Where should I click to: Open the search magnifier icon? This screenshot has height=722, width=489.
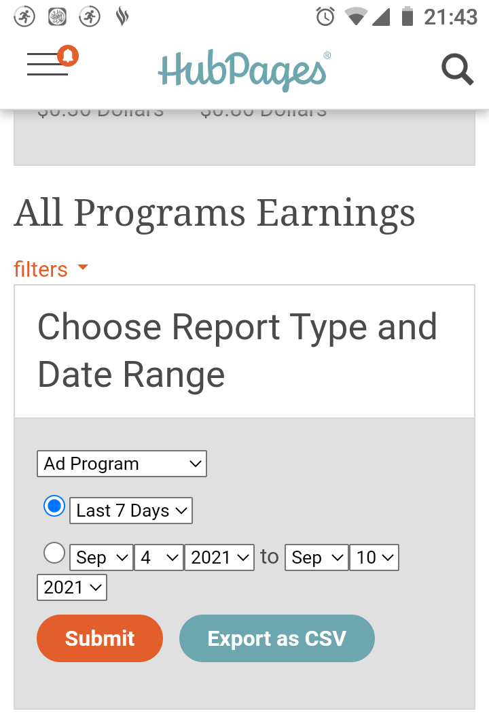tap(457, 69)
